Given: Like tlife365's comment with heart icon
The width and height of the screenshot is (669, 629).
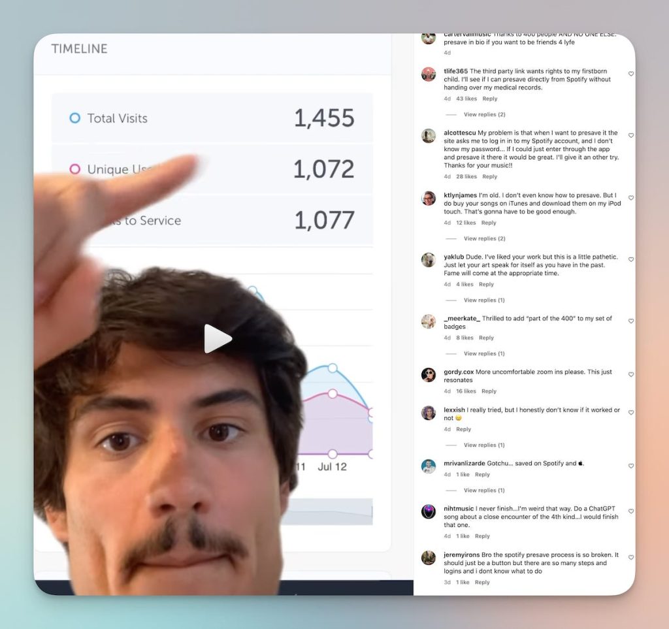Looking at the screenshot, I should point(631,74).
